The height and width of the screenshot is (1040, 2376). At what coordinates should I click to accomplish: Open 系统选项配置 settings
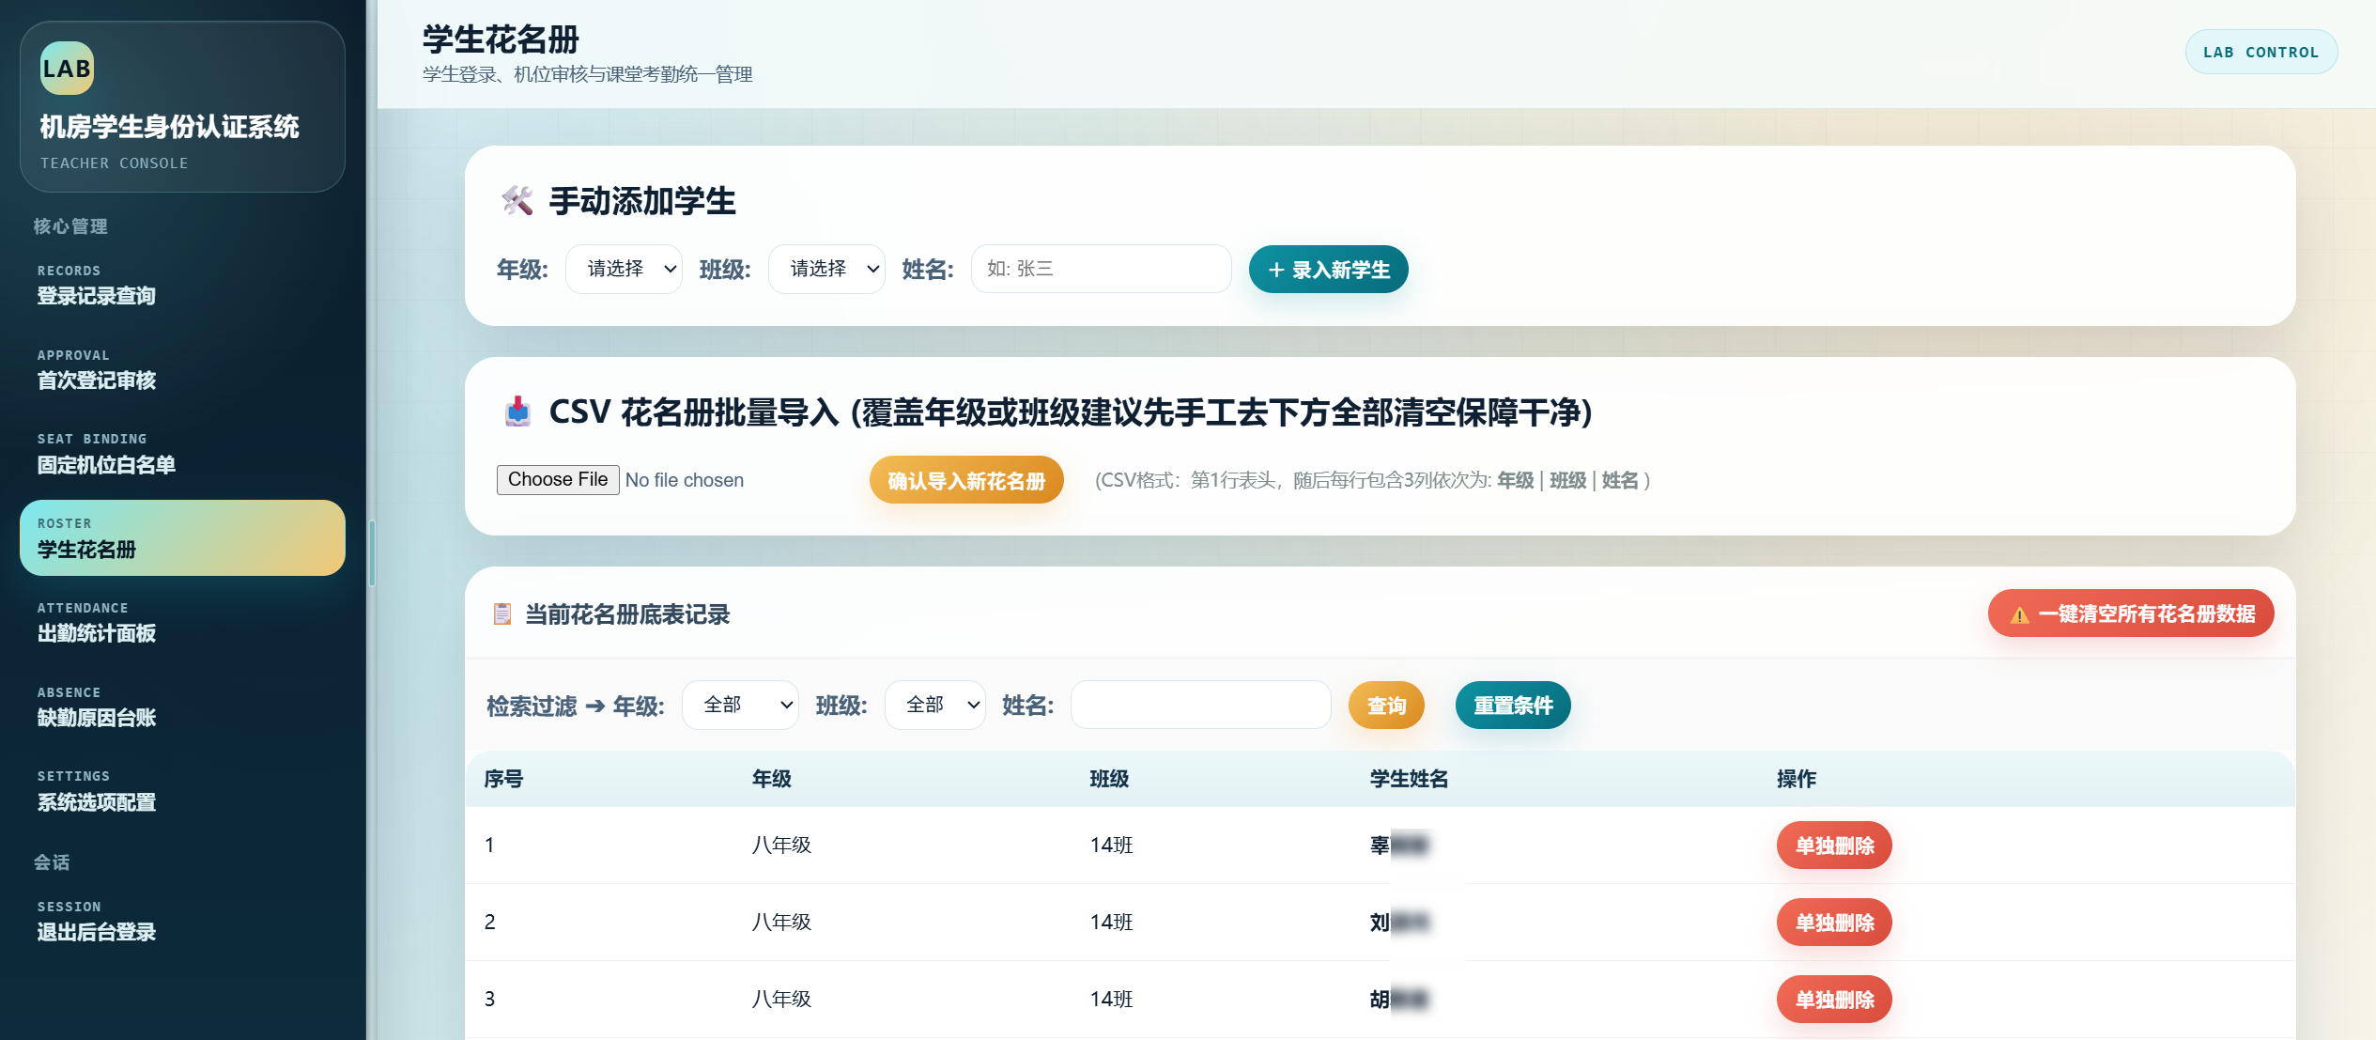pos(182,791)
